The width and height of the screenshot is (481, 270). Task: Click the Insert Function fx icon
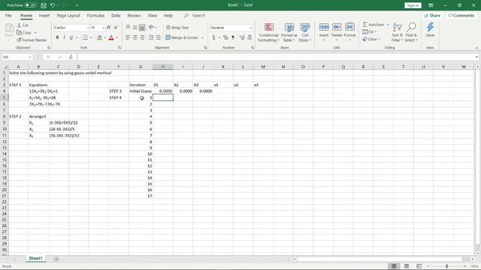click(x=71, y=57)
